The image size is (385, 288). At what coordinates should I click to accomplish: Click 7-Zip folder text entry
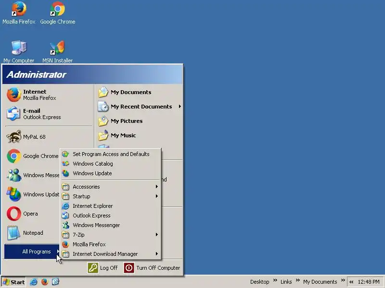coord(78,235)
